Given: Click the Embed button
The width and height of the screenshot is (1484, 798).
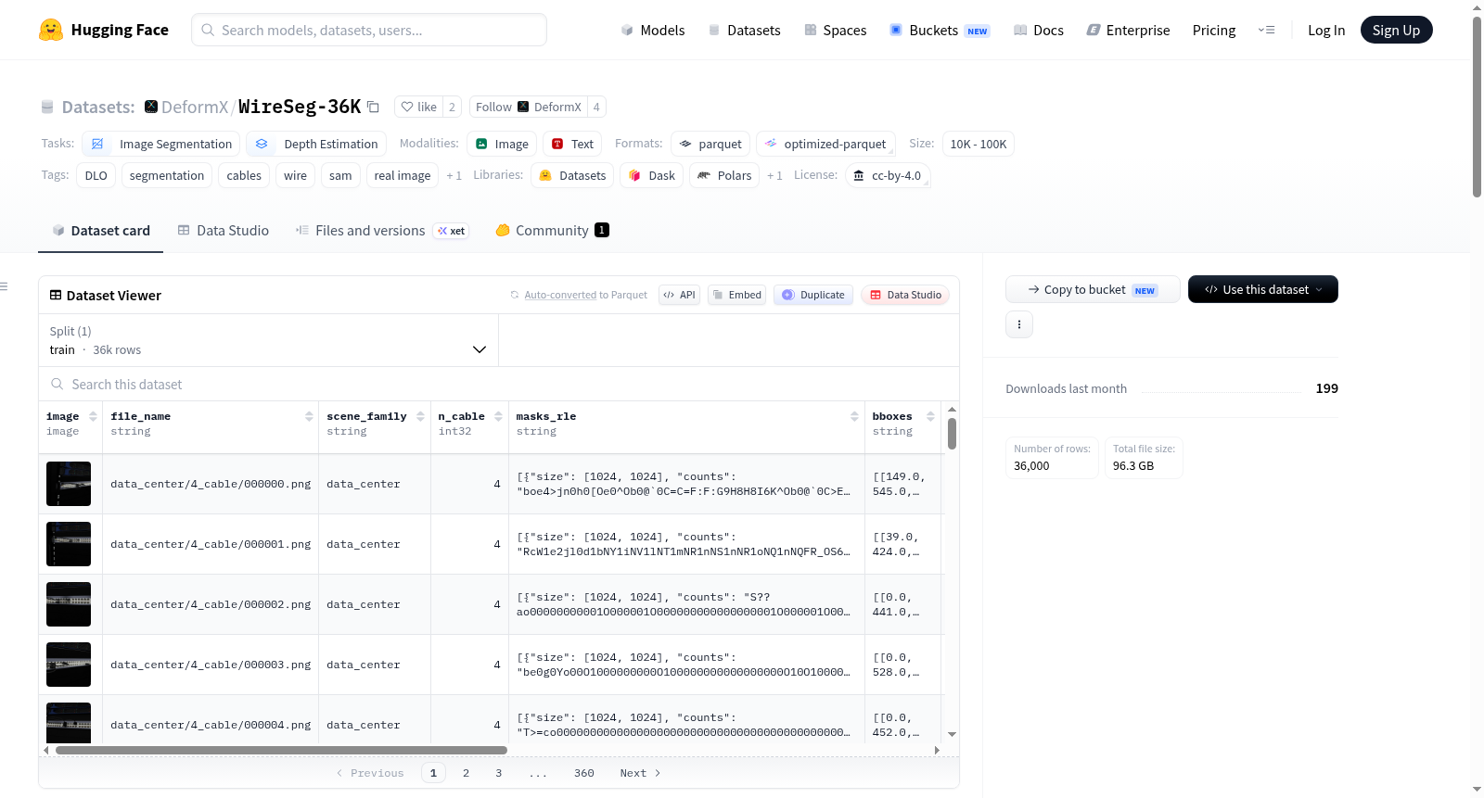Looking at the screenshot, I should pyautogui.click(x=736, y=295).
